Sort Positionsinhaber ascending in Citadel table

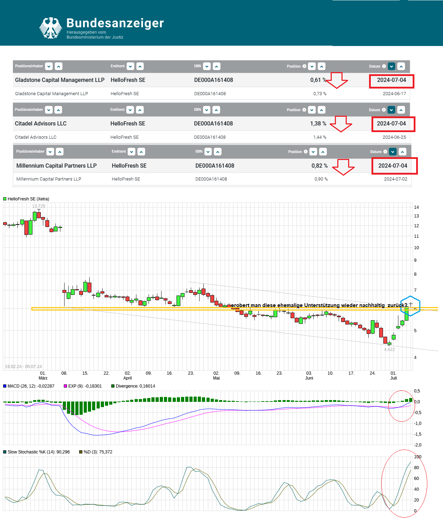point(58,110)
